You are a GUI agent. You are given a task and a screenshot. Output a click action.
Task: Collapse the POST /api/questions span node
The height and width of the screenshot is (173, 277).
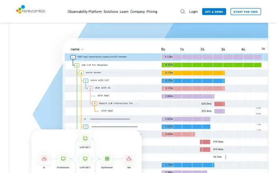(73, 57)
